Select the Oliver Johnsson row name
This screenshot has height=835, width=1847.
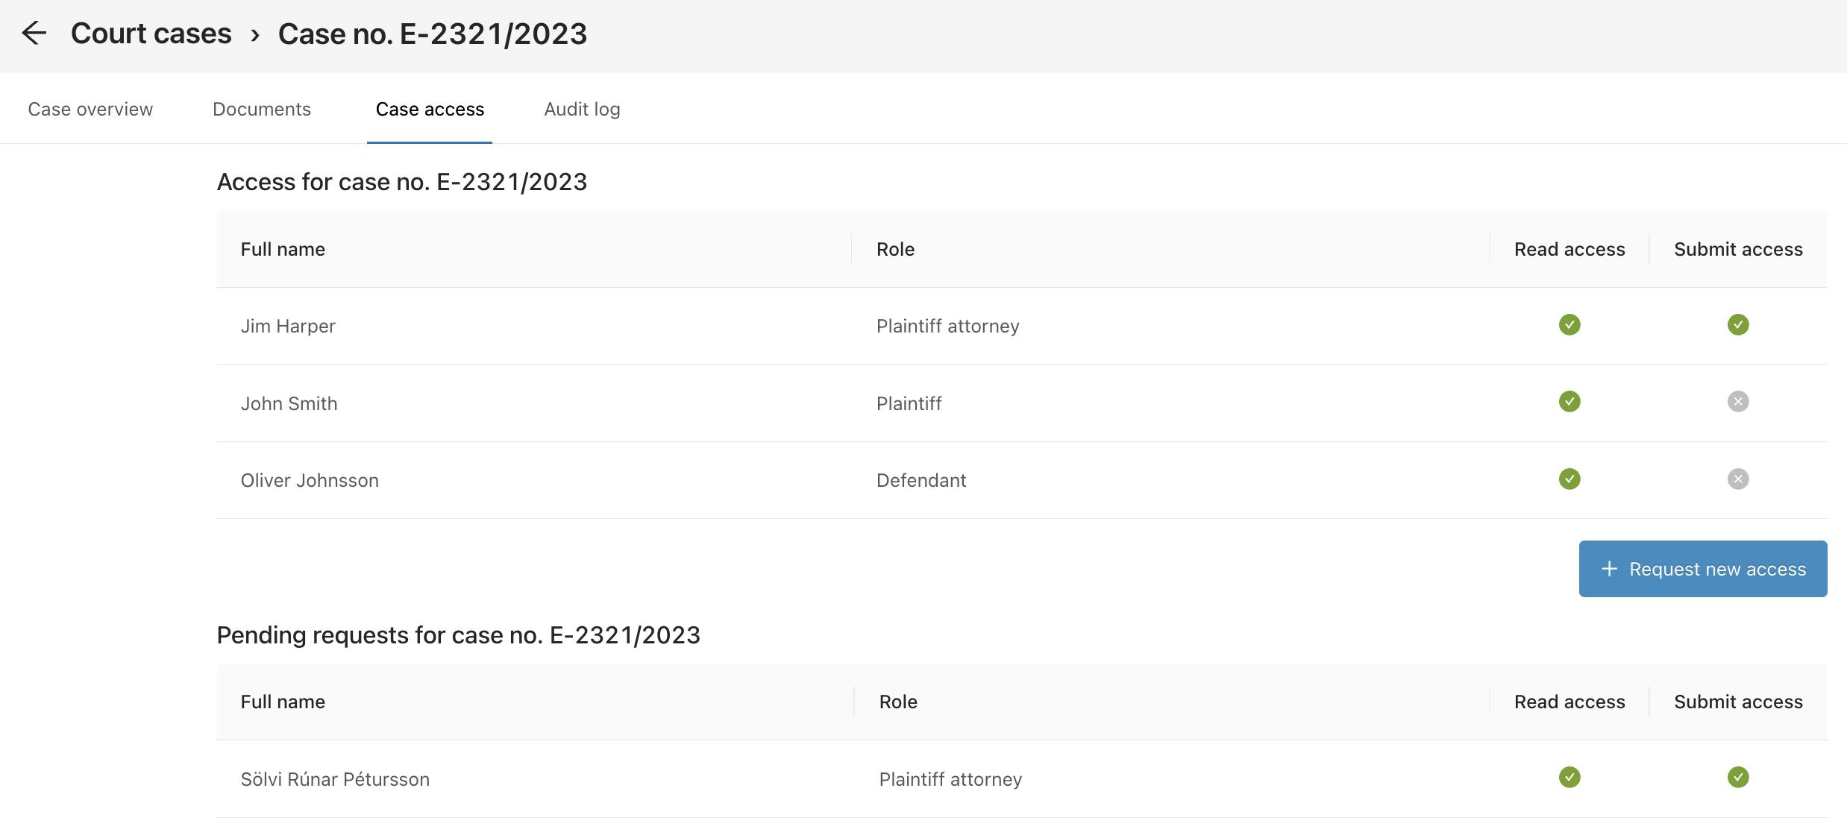pos(310,481)
